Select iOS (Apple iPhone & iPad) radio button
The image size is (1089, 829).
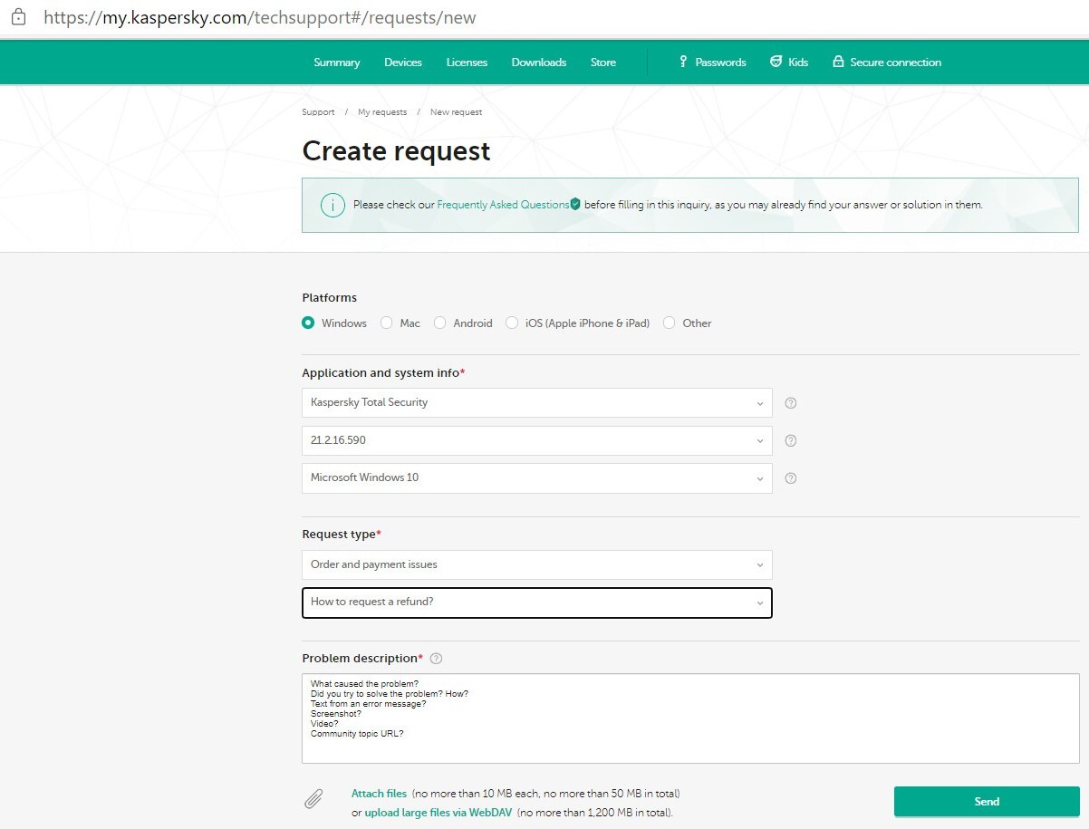[x=512, y=323]
